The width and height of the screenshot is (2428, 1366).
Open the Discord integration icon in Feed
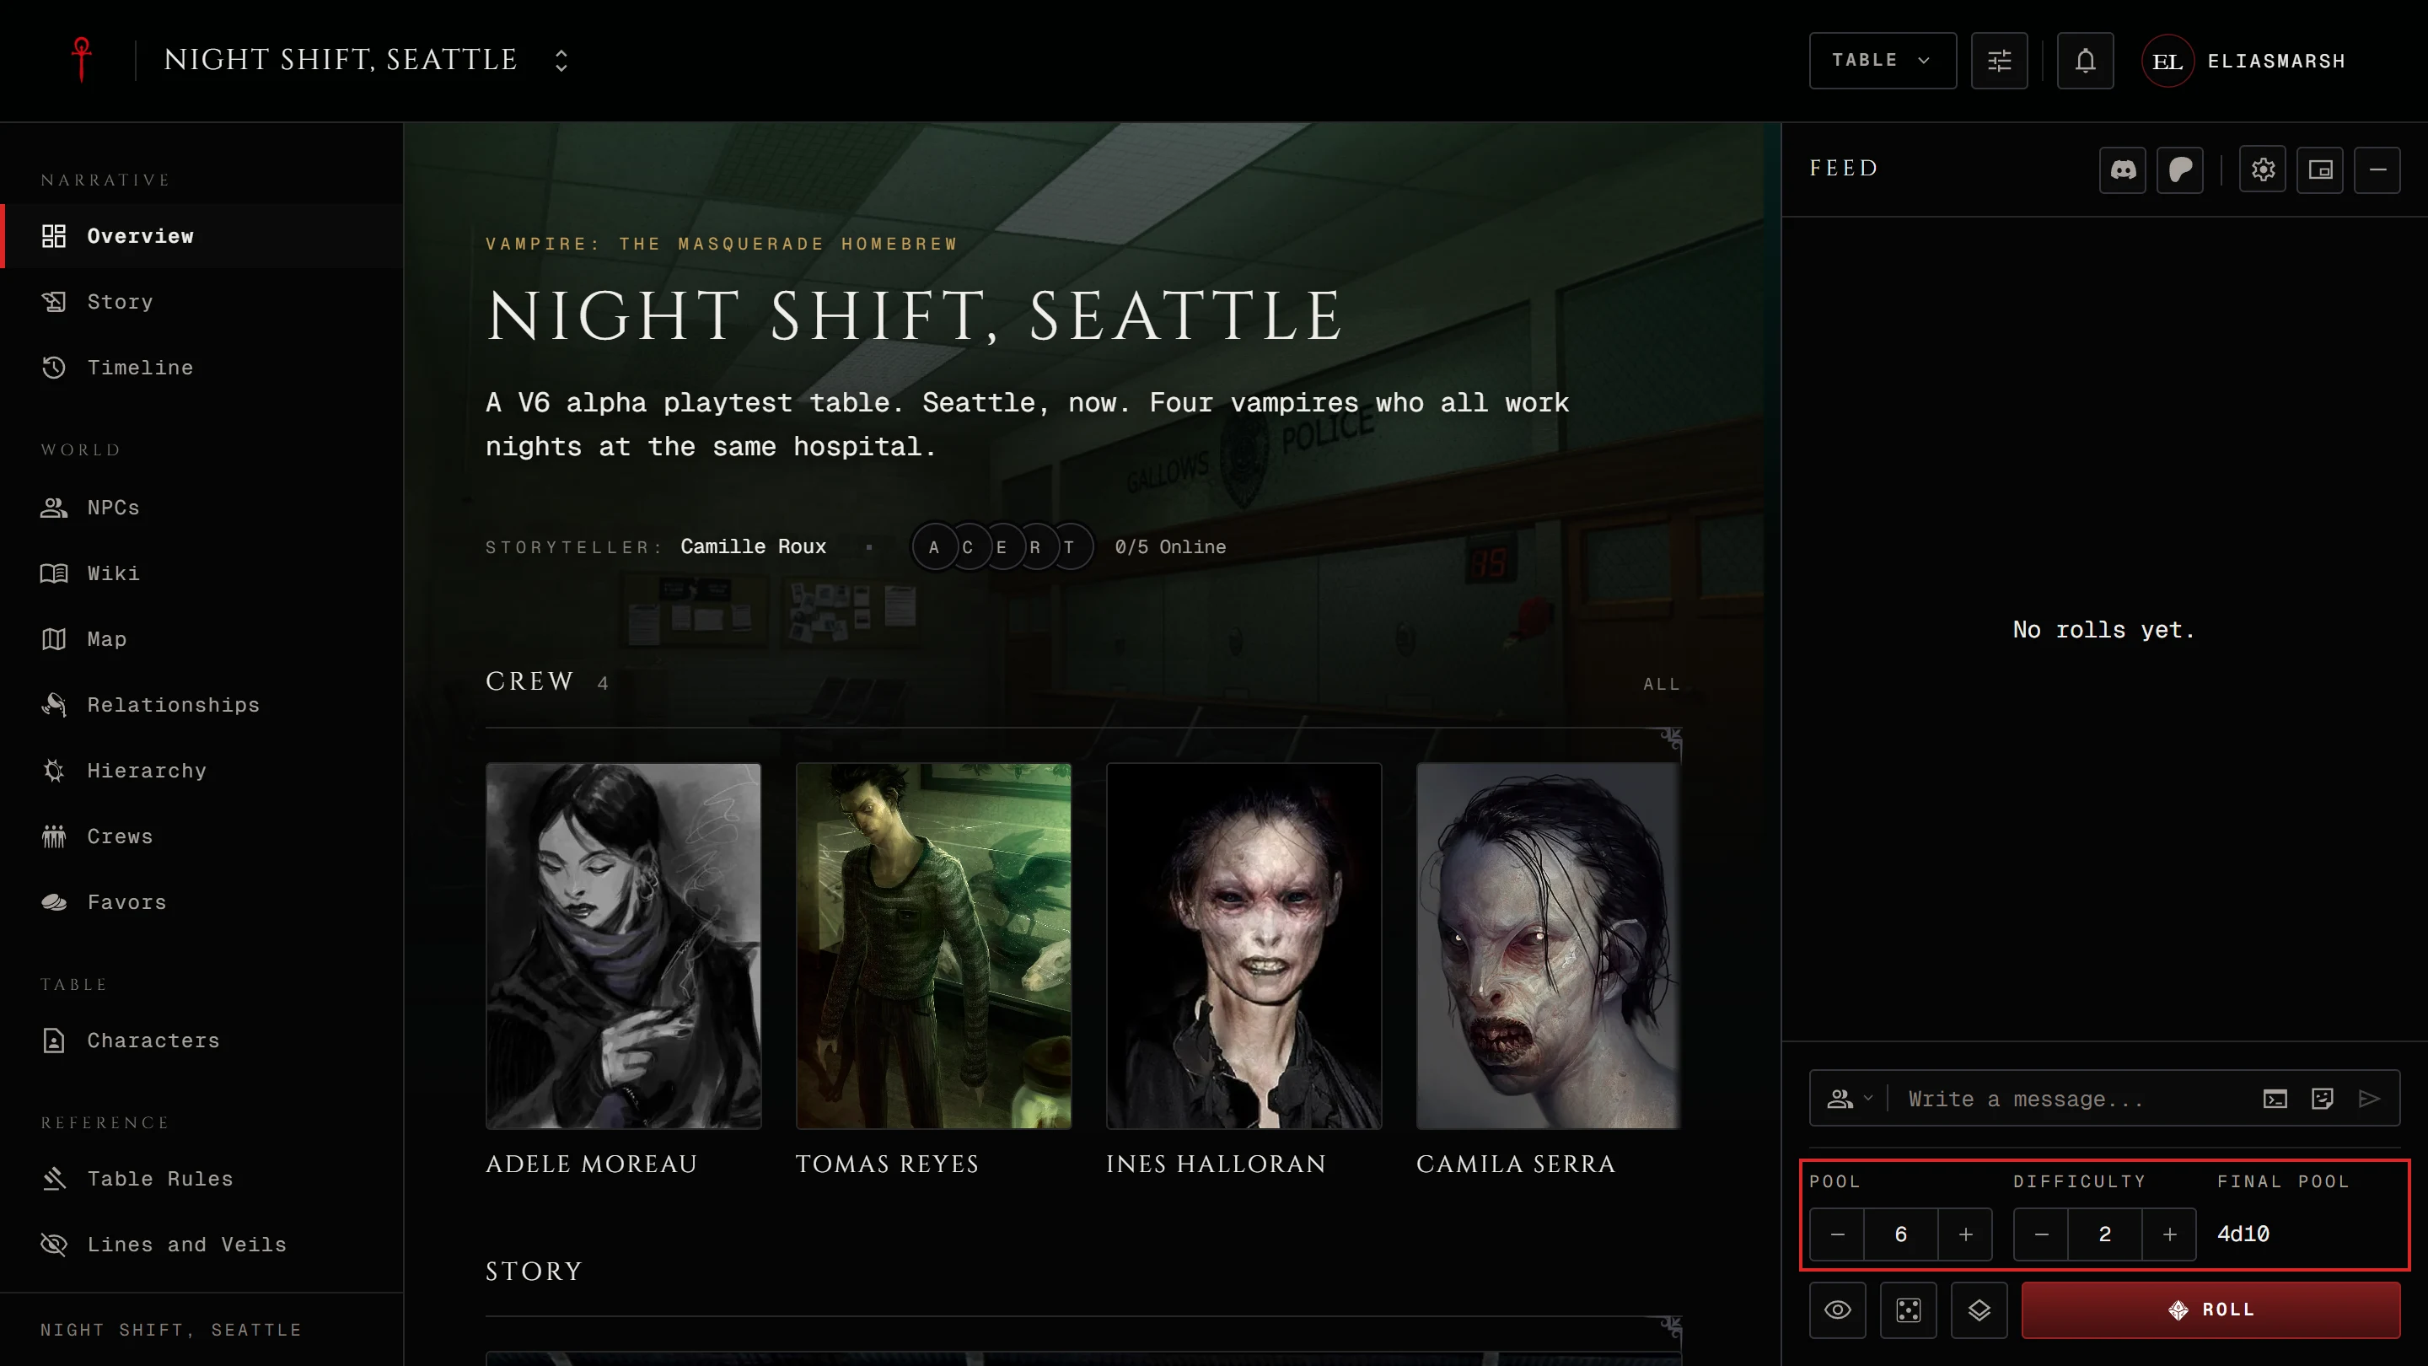[x=2123, y=169]
